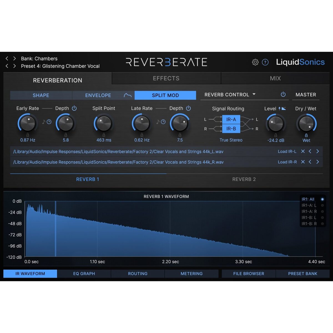Click the help question mark icon
333x333 pixels.
pos(265,62)
